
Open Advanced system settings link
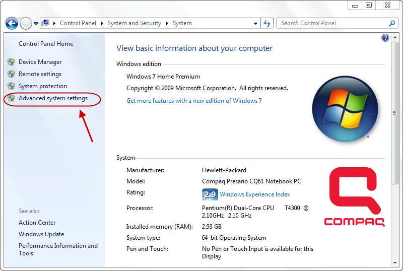tap(53, 98)
